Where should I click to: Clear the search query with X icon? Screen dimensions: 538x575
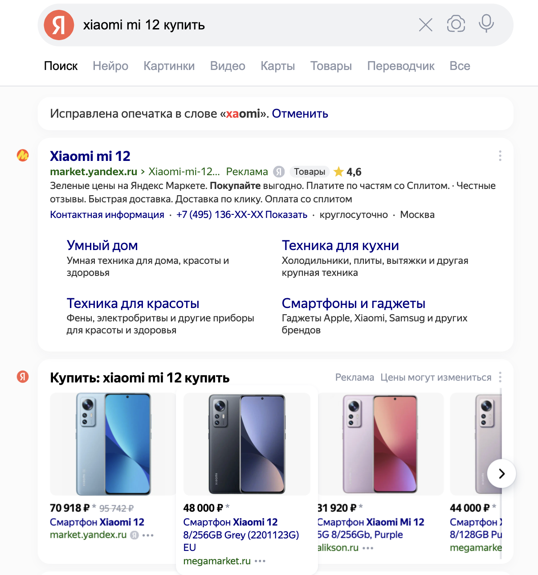coord(426,25)
